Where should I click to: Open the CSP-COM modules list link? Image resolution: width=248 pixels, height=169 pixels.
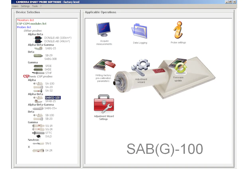pyautogui.click(x=31, y=24)
